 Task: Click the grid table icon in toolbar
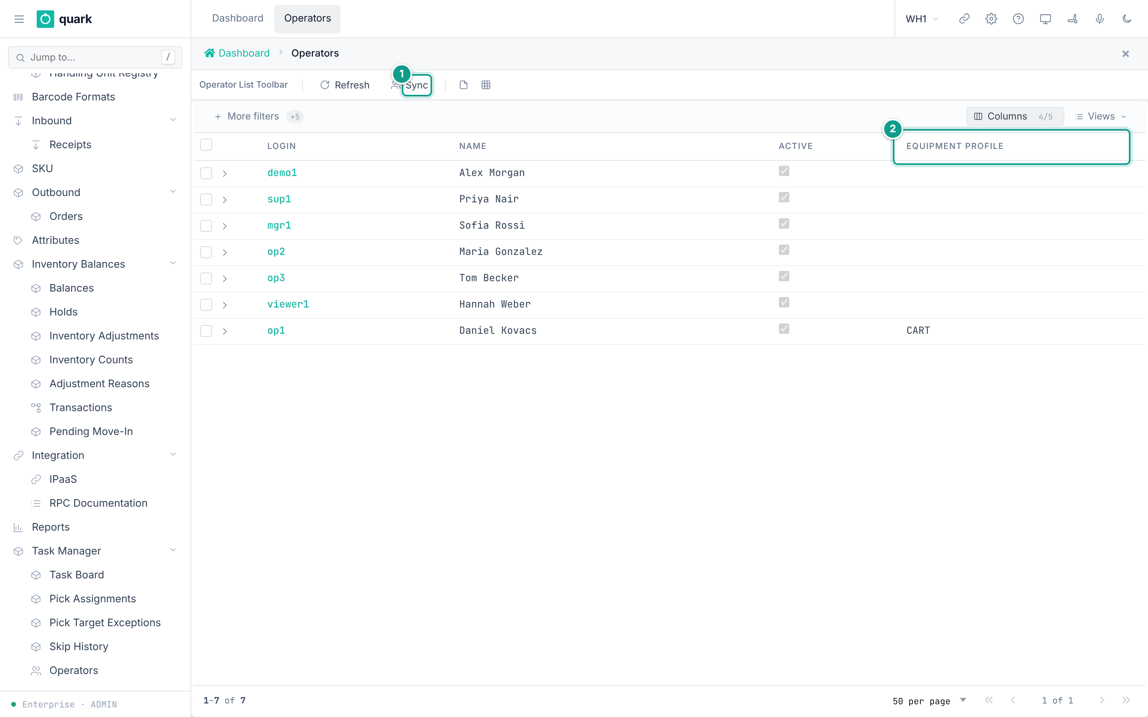click(x=486, y=85)
